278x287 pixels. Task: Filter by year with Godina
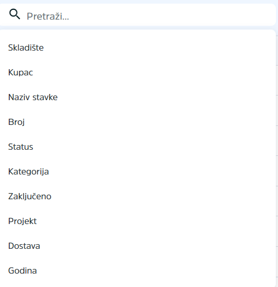(138, 270)
